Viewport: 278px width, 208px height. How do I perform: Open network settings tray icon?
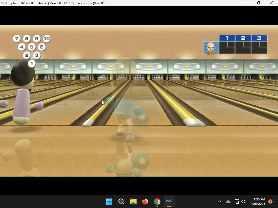click(x=237, y=201)
